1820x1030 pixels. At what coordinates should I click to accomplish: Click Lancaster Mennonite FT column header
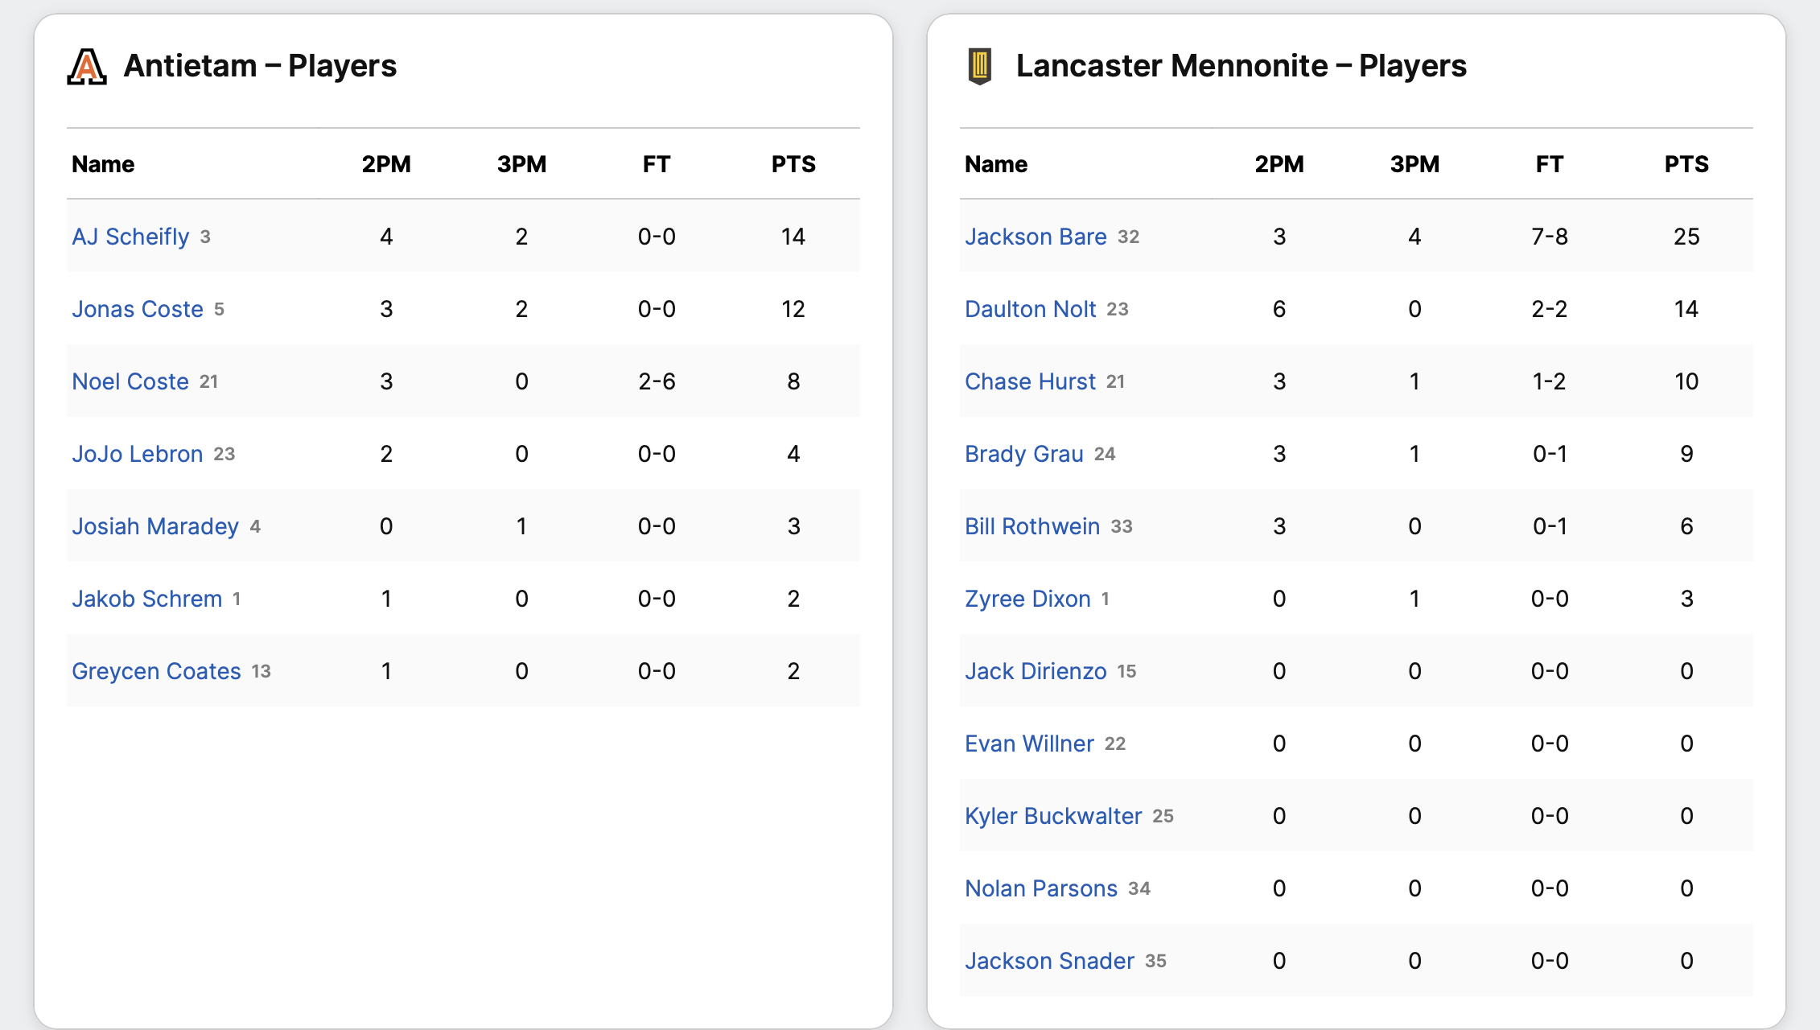[x=1549, y=164]
